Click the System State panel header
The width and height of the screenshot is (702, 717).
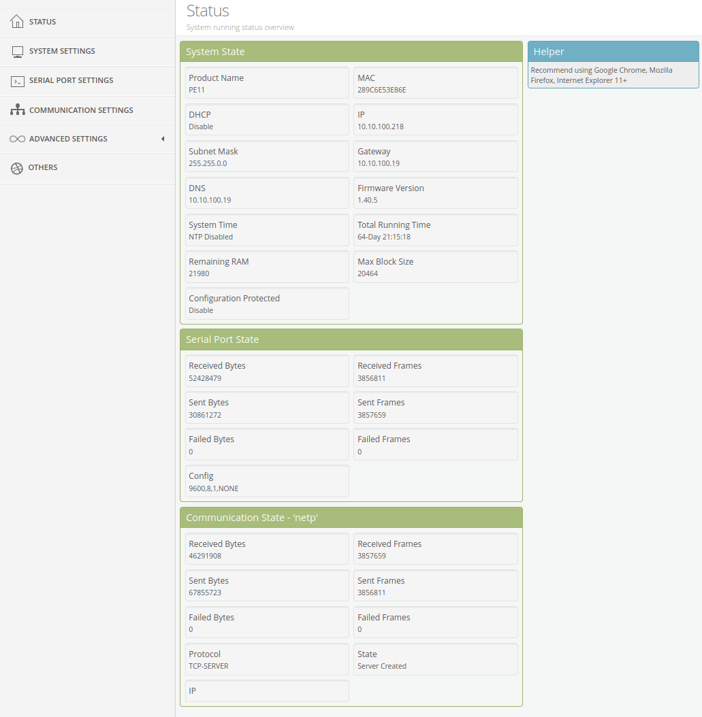(x=351, y=51)
